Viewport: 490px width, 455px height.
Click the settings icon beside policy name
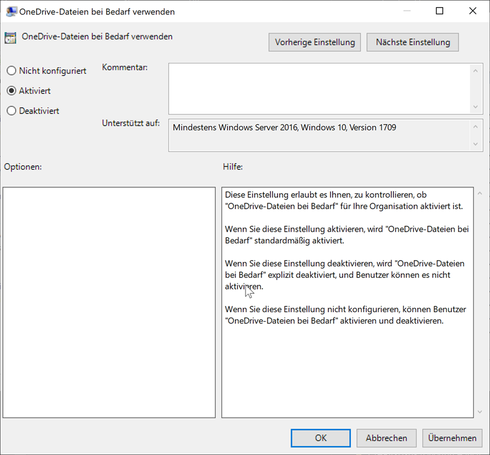[x=10, y=37]
